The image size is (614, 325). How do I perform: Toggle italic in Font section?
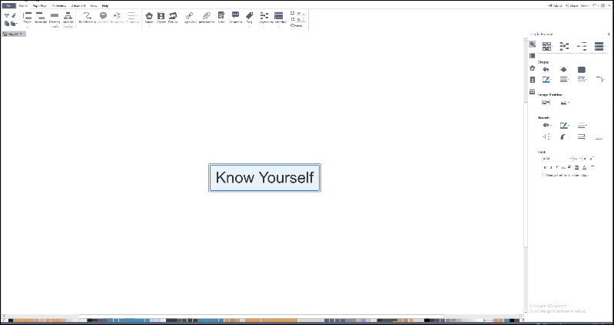coord(551,167)
